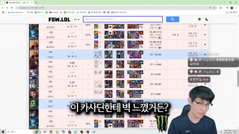Open the KR region dropdown
The height and width of the screenshot is (134, 239).
[x=77, y=19]
